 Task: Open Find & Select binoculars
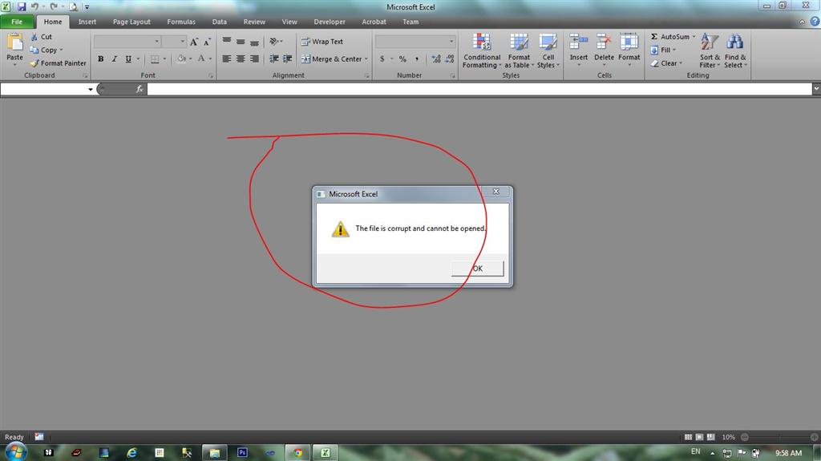(x=735, y=42)
